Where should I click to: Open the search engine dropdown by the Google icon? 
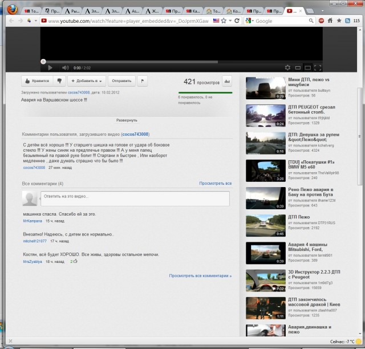(249, 21)
